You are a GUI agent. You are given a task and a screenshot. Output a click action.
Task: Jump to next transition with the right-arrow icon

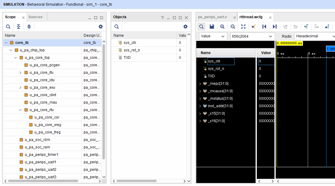click(x=275, y=27)
